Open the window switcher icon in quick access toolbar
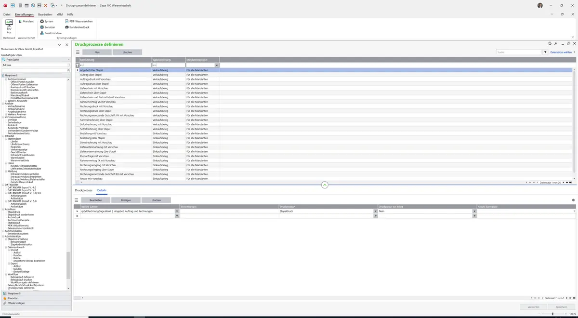 click(52, 5)
